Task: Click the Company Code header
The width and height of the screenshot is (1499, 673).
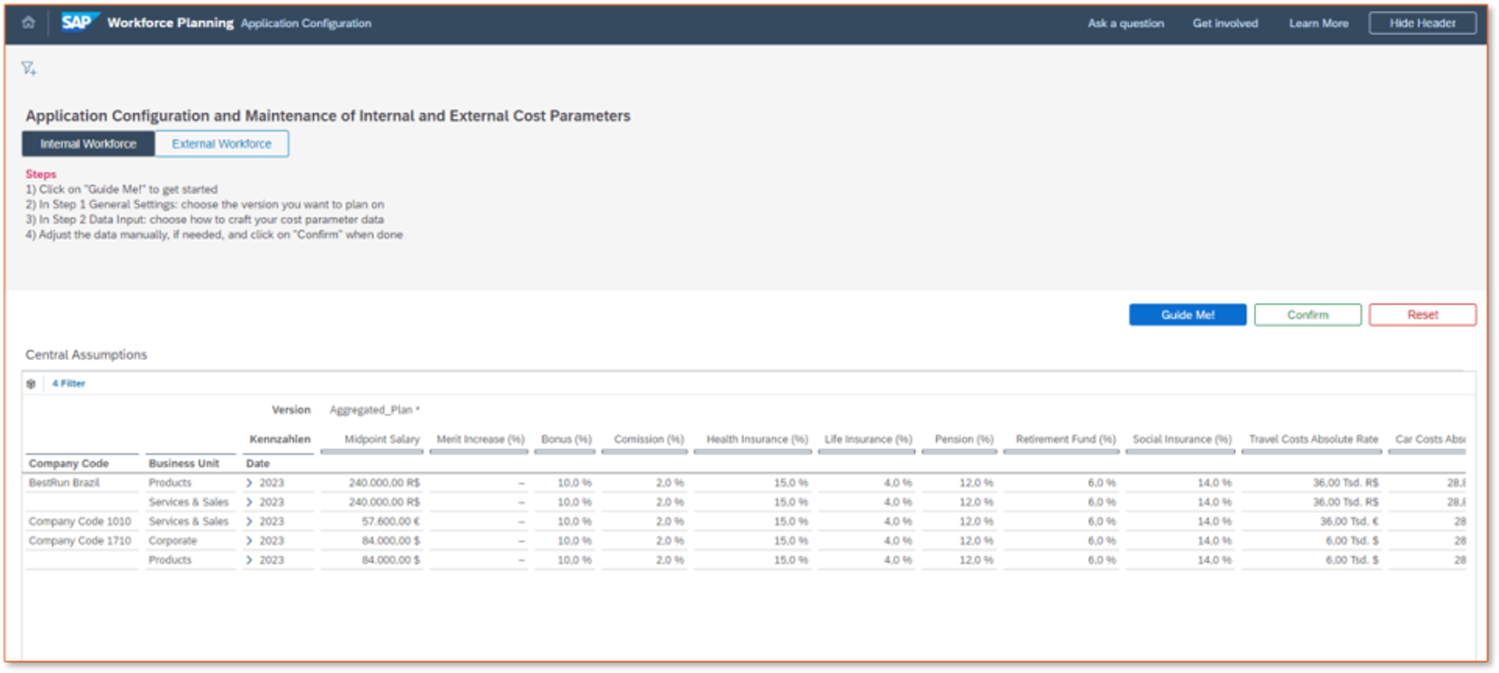Action: tap(69, 463)
